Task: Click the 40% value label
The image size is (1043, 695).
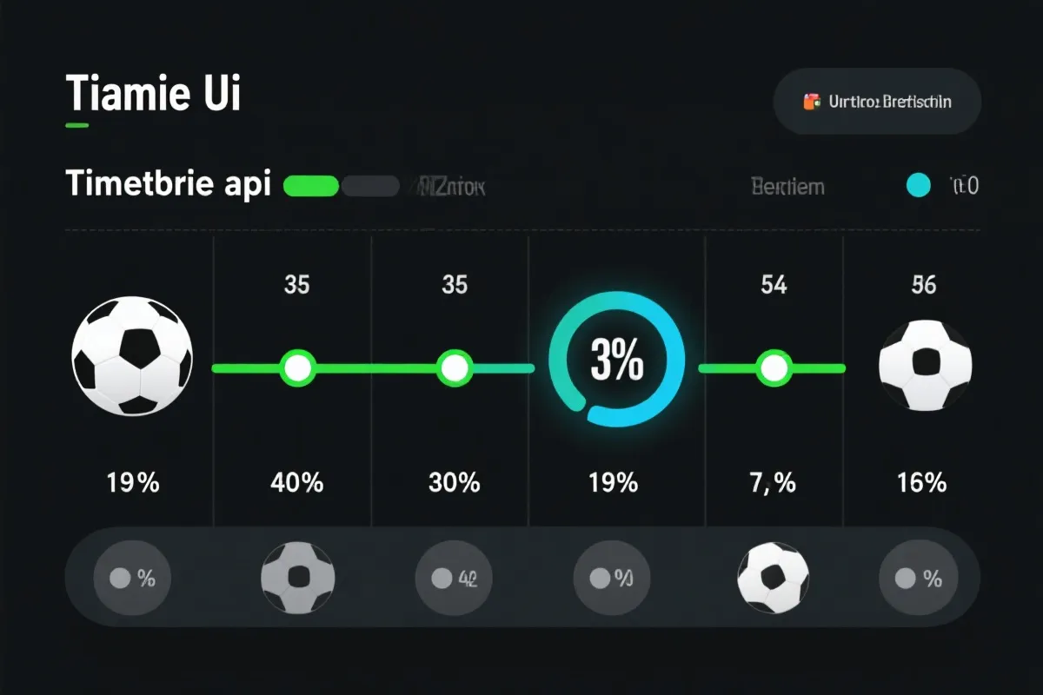Action: pyautogui.click(x=297, y=482)
